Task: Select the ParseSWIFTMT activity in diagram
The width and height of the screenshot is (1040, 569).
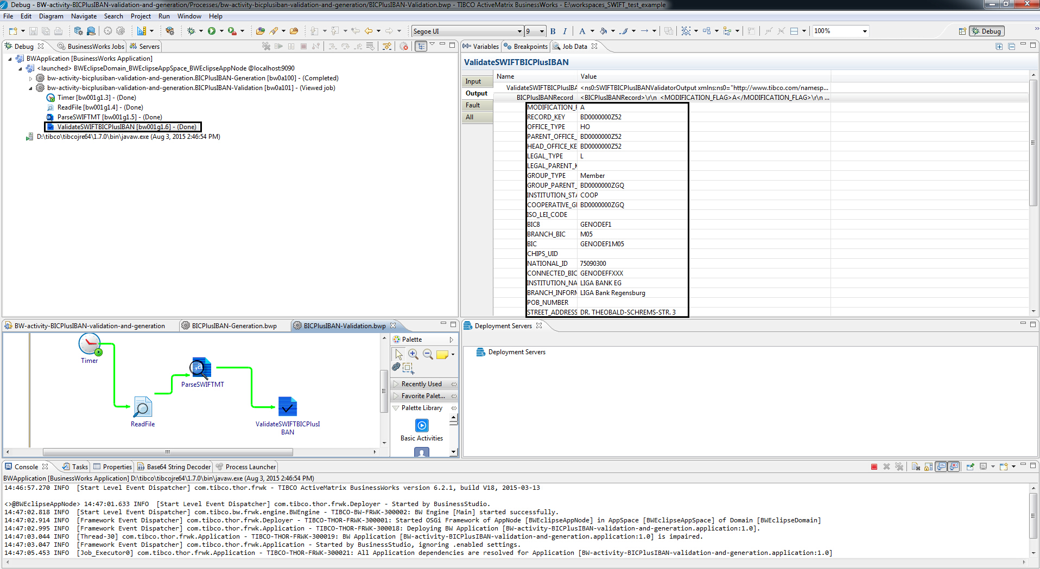Action: point(201,368)
